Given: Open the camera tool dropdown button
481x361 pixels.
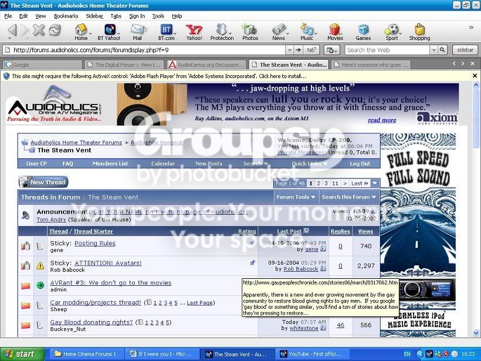Looking at the screenshot, I should click(x=331, y=50).
